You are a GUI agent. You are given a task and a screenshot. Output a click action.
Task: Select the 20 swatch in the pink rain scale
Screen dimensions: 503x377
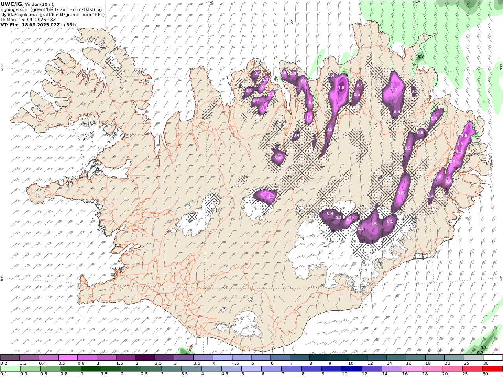pyautogui.click(x=452, y=369)
